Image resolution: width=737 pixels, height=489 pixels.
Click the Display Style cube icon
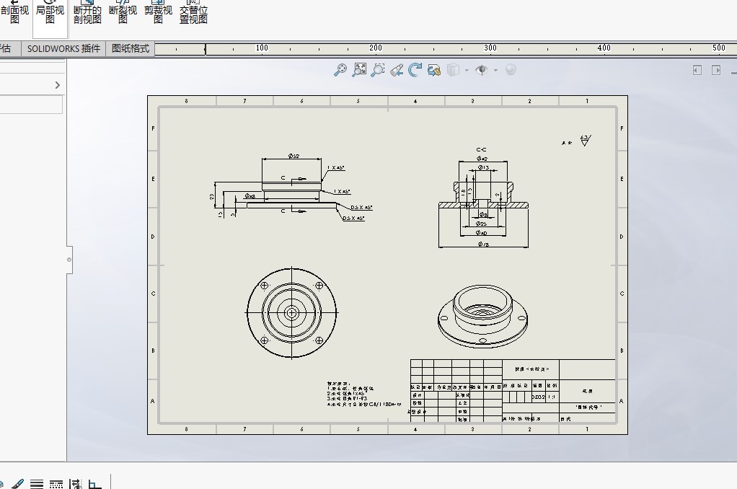453,70
